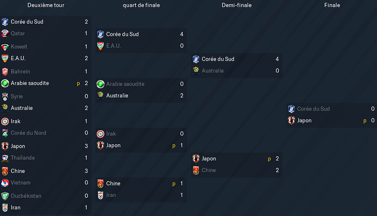Screen dimensions: 377x216
Task: Click the Ouzbékistan team badge
Action: (5, 196)
